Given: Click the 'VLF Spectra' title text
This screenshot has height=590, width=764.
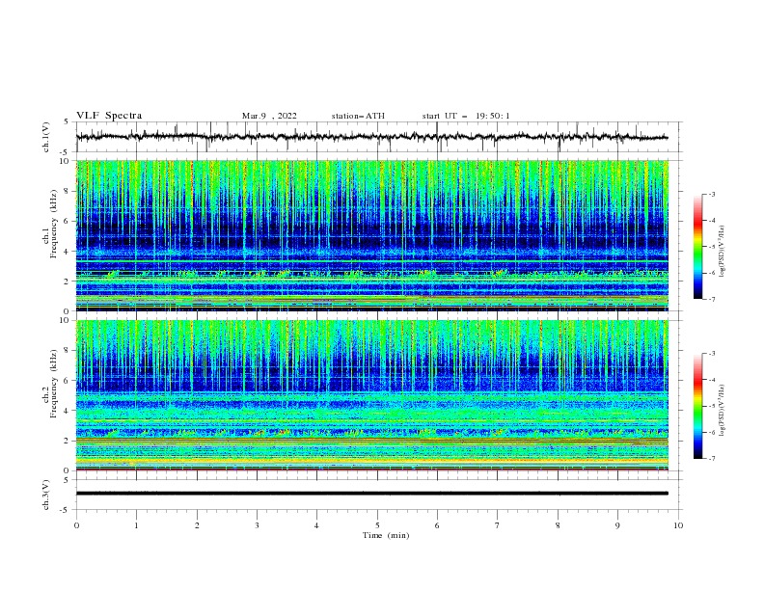Looking at the screenshot, I should coord(109,116).
